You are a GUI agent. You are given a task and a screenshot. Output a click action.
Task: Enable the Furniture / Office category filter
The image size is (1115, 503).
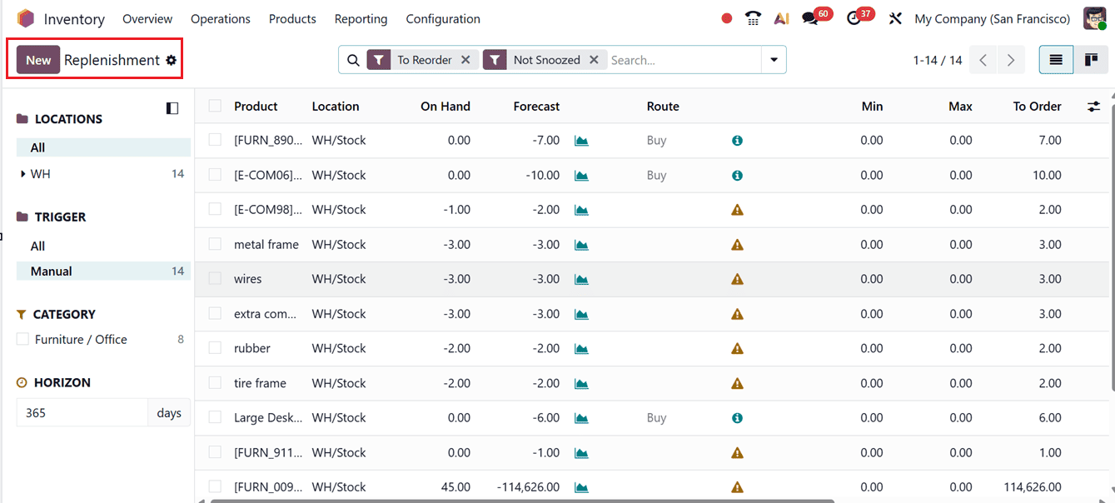tap(22, 339)
